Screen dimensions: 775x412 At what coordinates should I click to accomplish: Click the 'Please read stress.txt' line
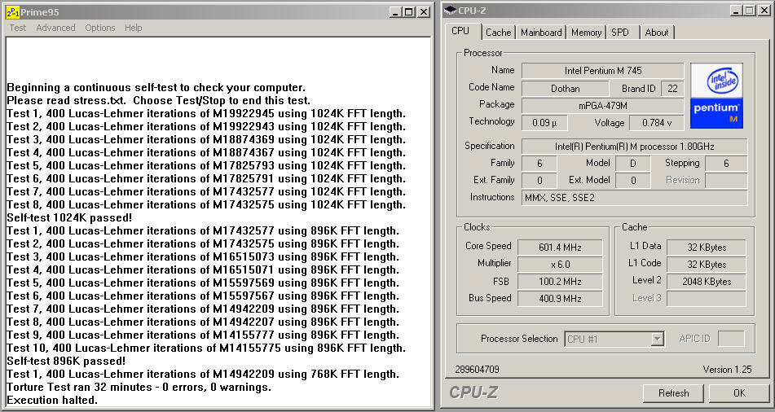pyautogui.click(x=159, y=101)
